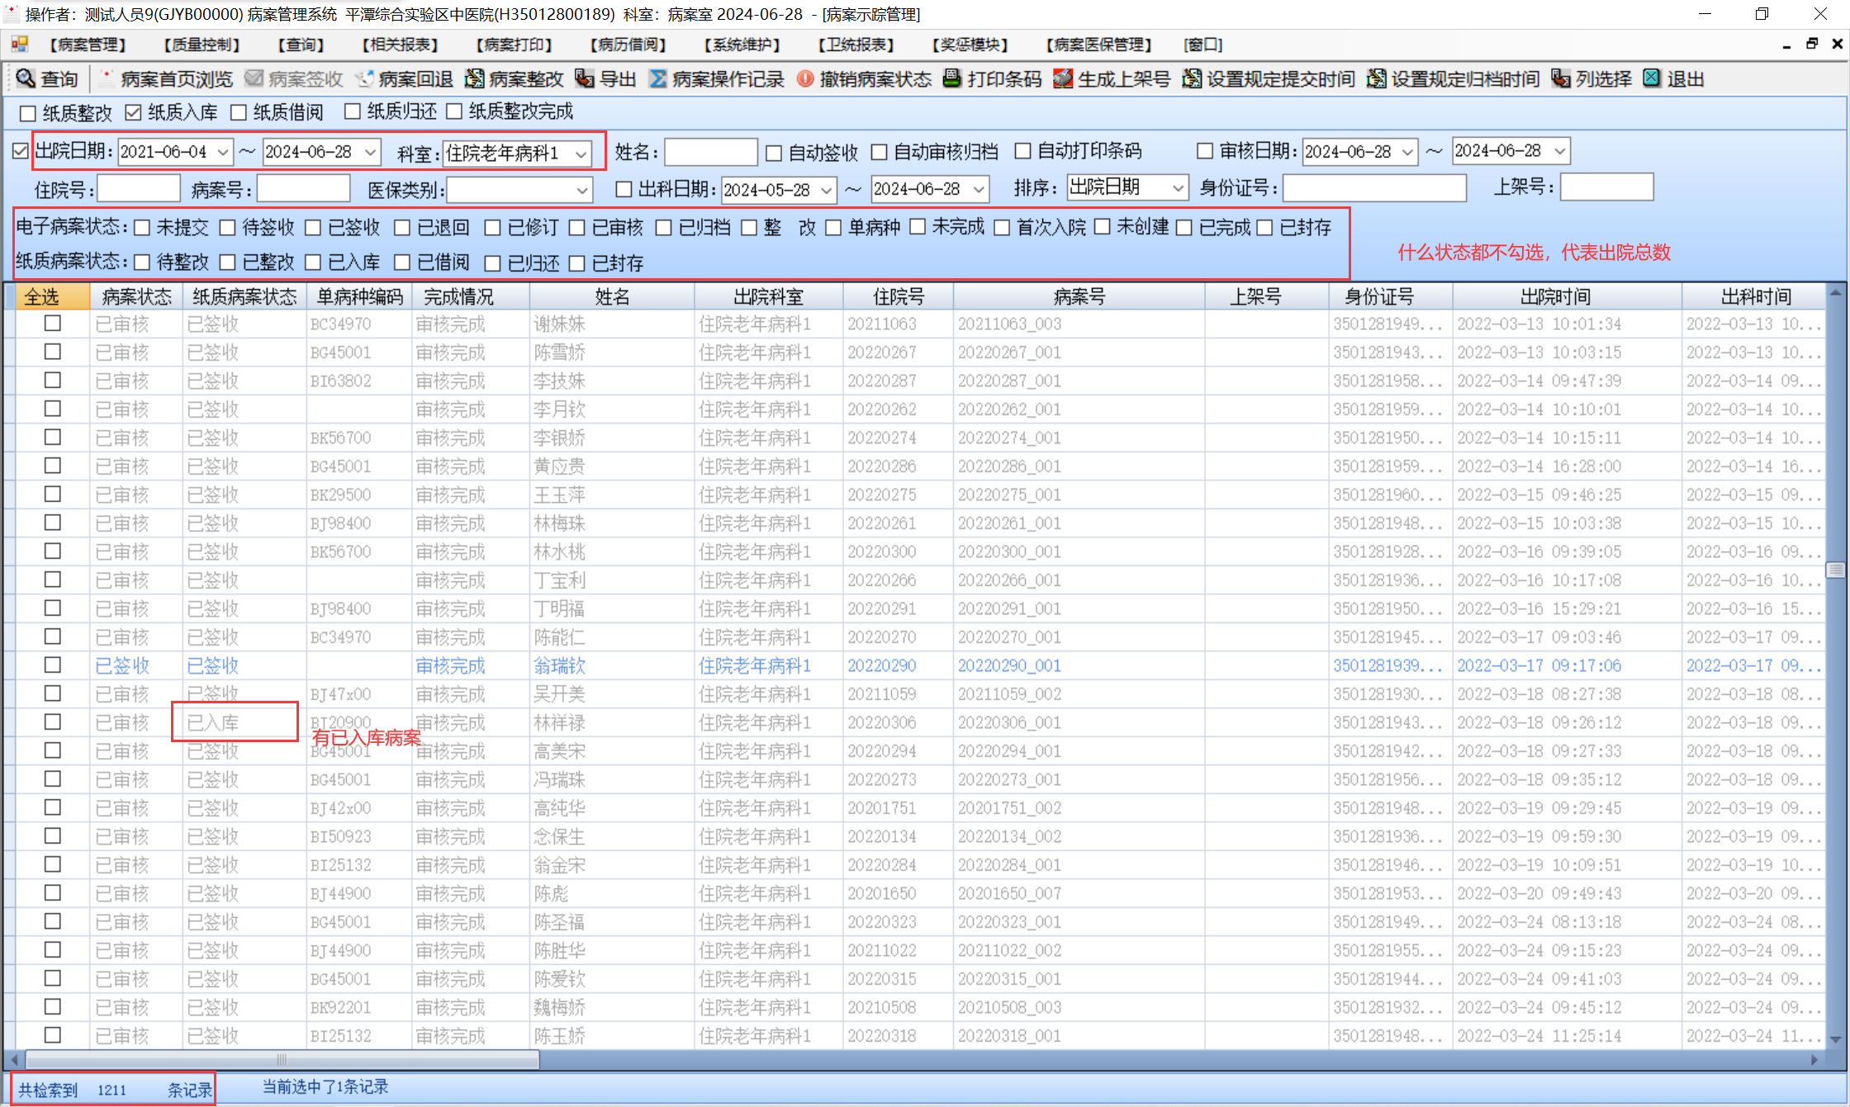The width and height of the screenshot is (1850, 1107).
Task: Click the 退出 exit icon
Action: [x=1652, y=78]
